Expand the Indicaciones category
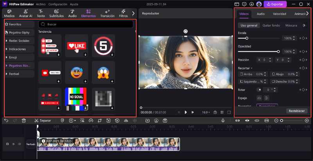The width and height of the screenshot is (313, 161). pyautogui.click(x=20, y=49)
